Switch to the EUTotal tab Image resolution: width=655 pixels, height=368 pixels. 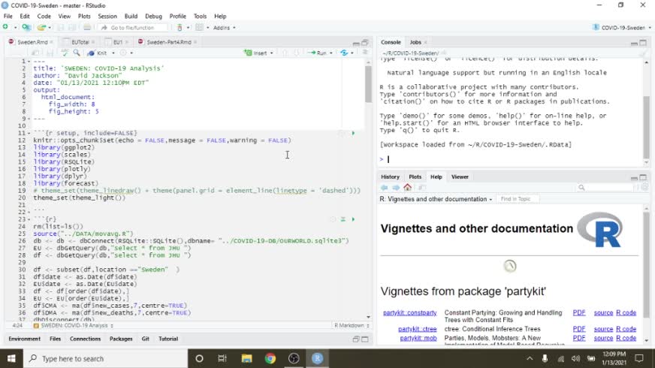[80, 42]
